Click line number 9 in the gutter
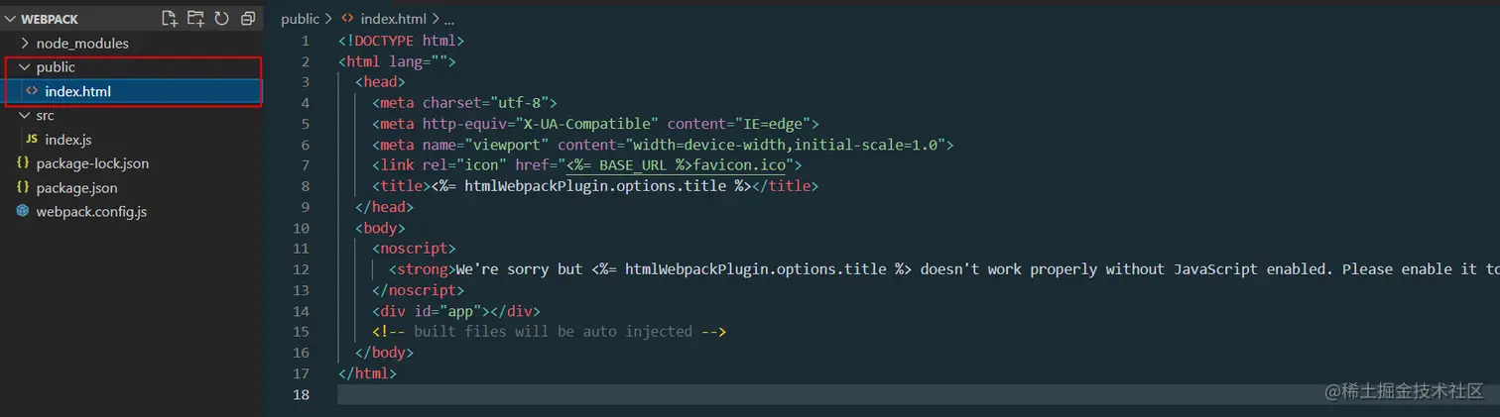This screenshot has width=1500, height=417. (x=306, y=207)
